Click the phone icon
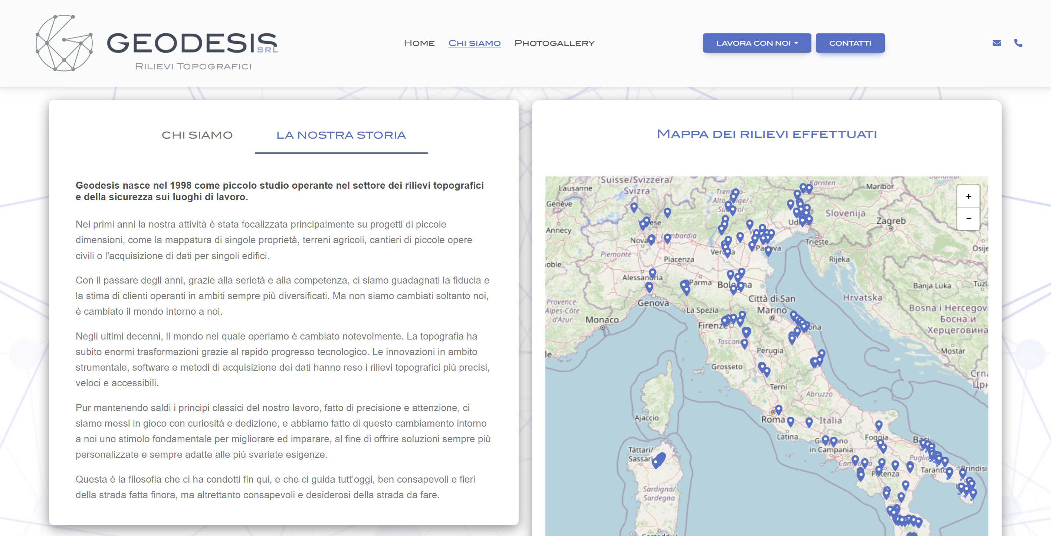1051x536 pixels. click(x=1018, y=43)
